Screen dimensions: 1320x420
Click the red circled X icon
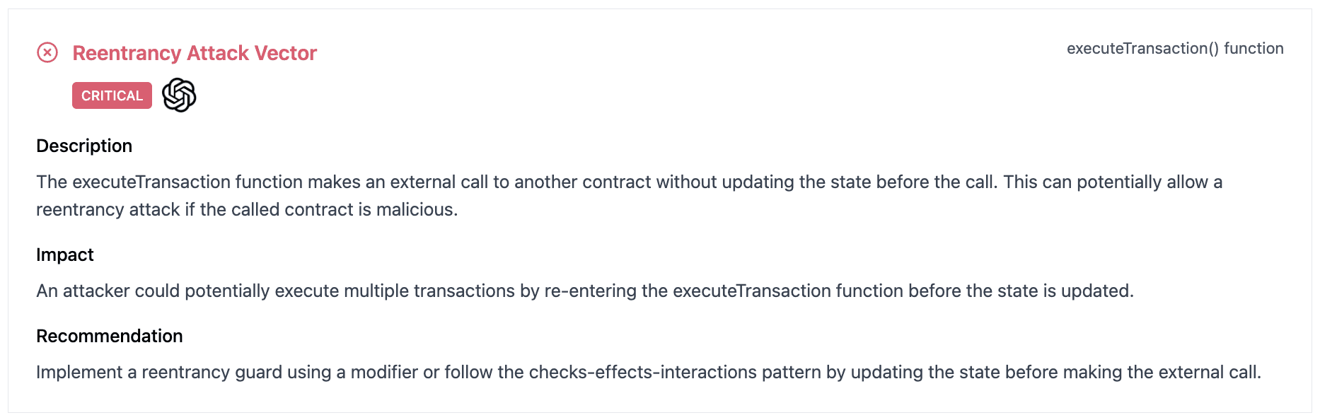[47, 52]
